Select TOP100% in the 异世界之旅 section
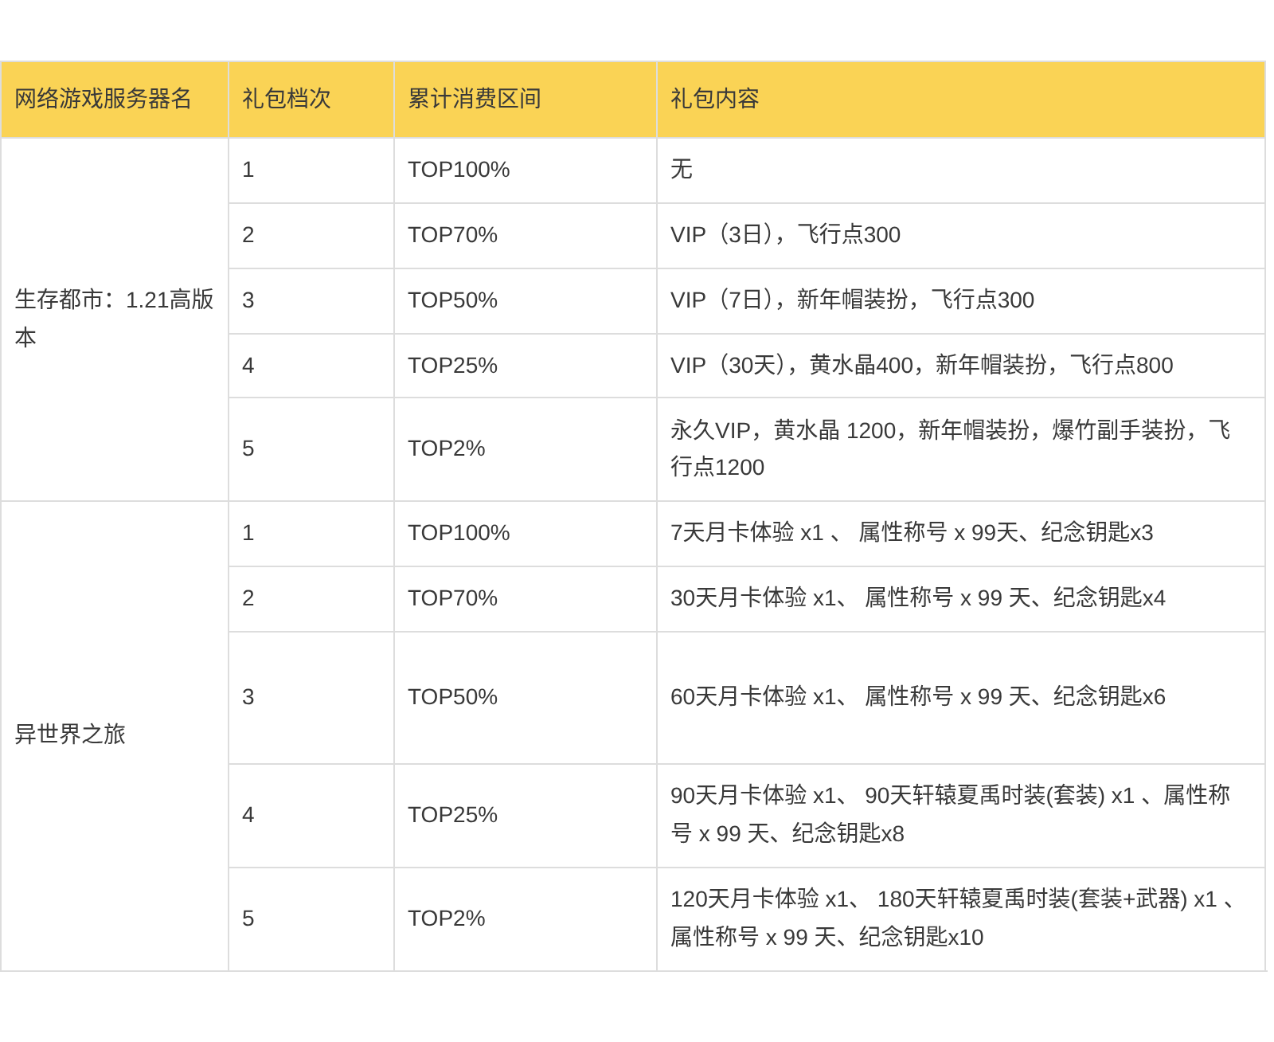Image resolution: width=1274 pixels, height=1042 pixels. pos(459,533)
